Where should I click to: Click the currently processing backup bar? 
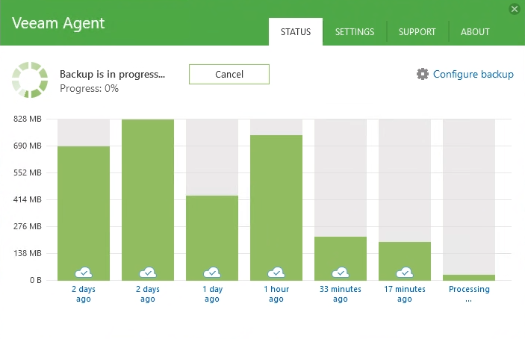[x=469, y=277]
